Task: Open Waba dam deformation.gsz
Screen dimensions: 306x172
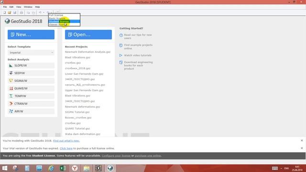Action: tap(83, 134)
